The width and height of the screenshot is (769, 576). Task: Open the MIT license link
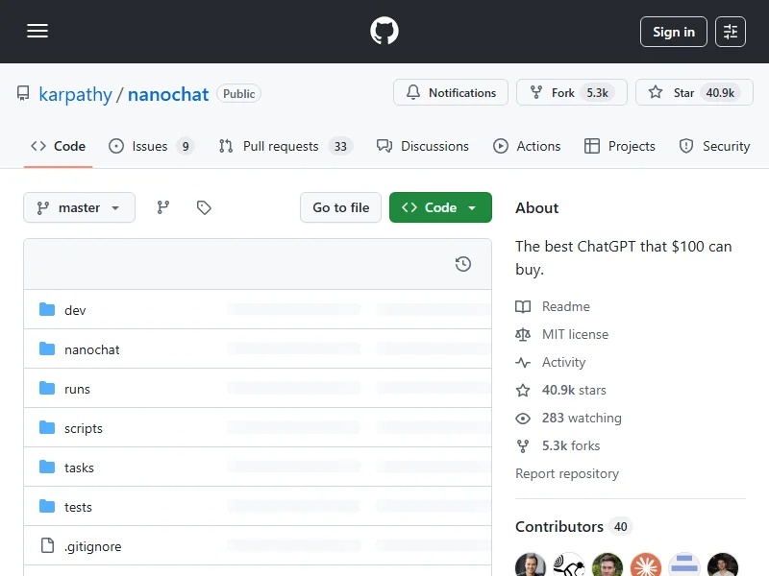tap(575, 334)
